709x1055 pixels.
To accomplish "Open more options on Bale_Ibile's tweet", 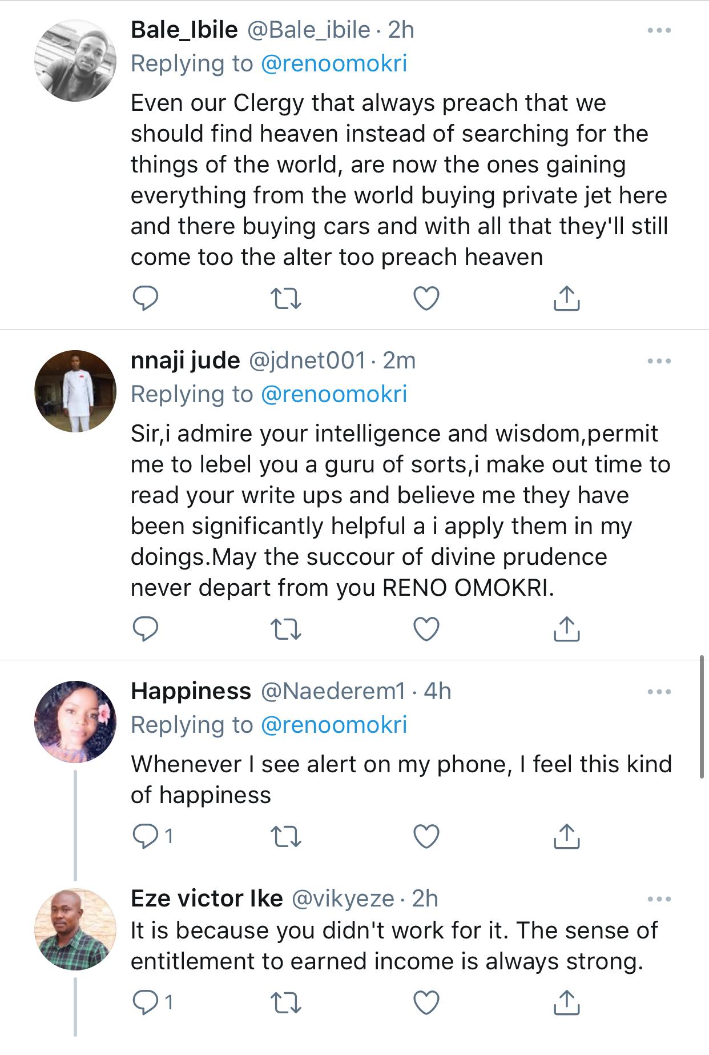I will [659, 30].
